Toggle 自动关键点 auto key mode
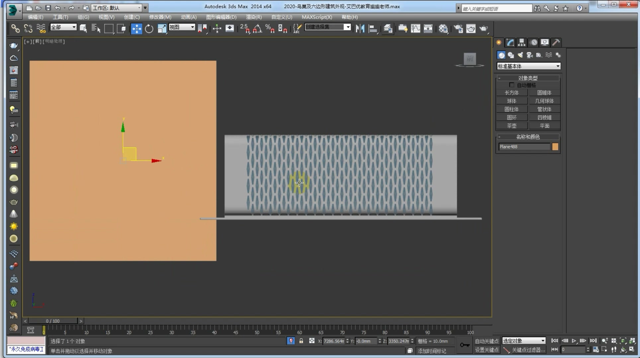The height and width of the screenshot is (358, 640). 486,341
